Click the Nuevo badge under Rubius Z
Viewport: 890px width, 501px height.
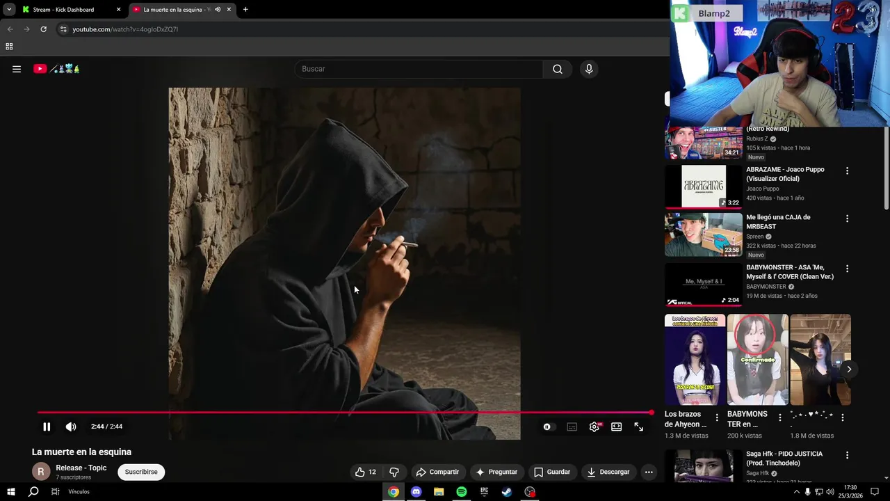click(x=756, y=157)
